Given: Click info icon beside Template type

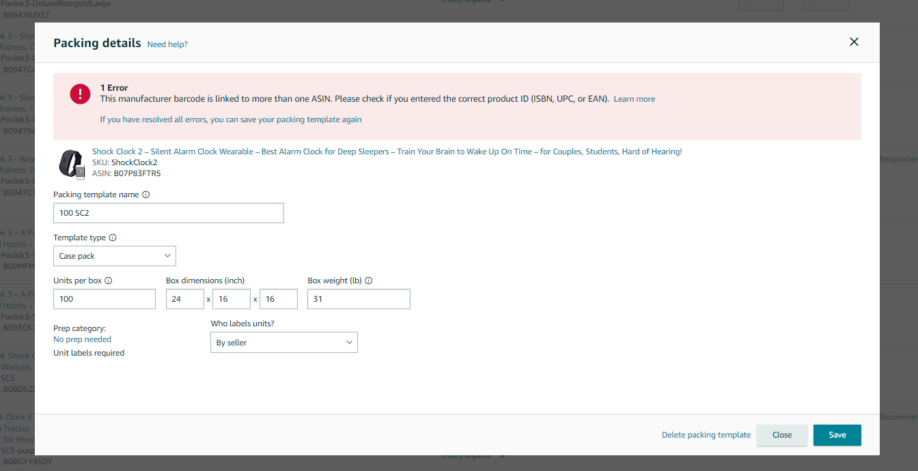Looking at the screenshot, I should (113, 238).
